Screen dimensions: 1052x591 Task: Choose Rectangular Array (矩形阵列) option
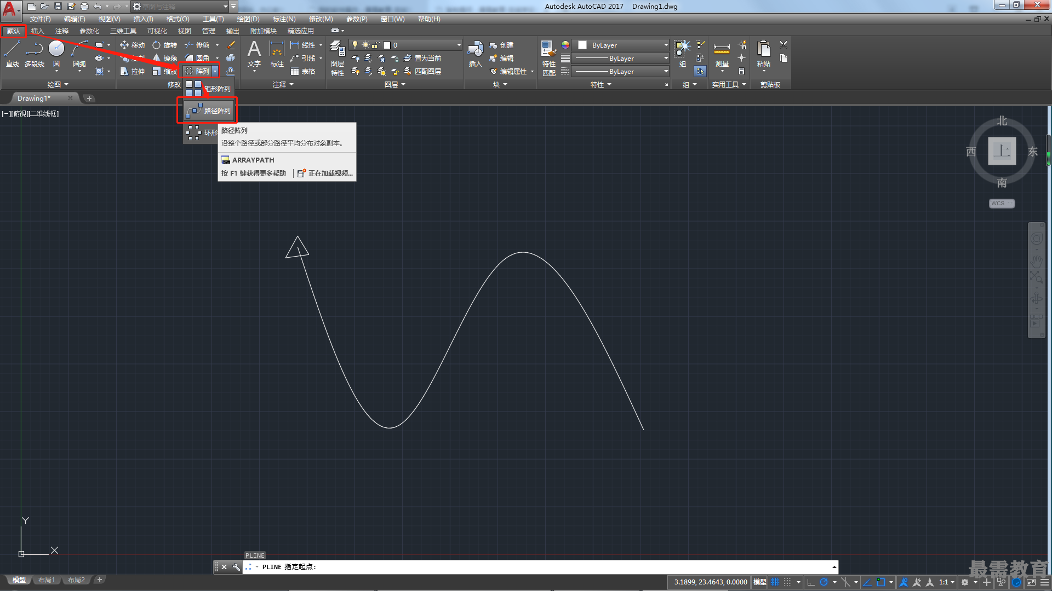pos(209,89)
